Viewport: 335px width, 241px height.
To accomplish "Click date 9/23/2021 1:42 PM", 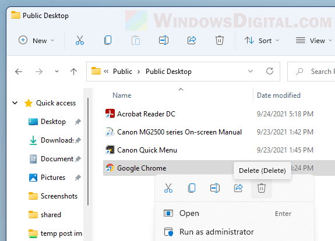I will point(285,132).
